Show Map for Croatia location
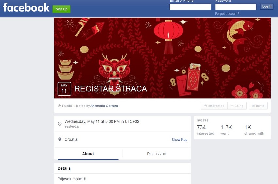 (x=179, y=139)
